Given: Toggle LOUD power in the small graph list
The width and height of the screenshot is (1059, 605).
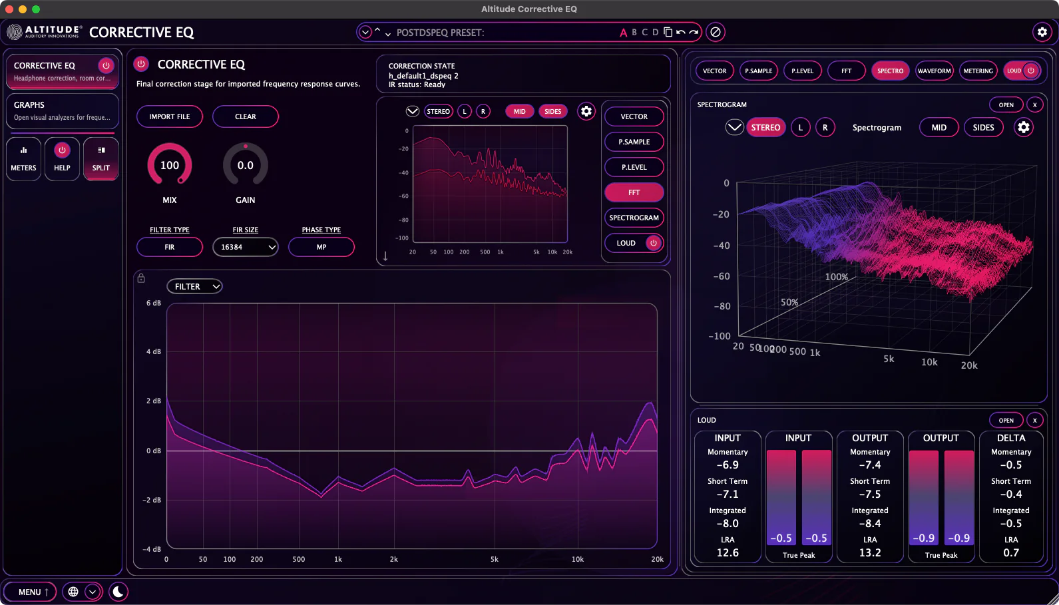Looking at the screenshot, I should 654,243.
